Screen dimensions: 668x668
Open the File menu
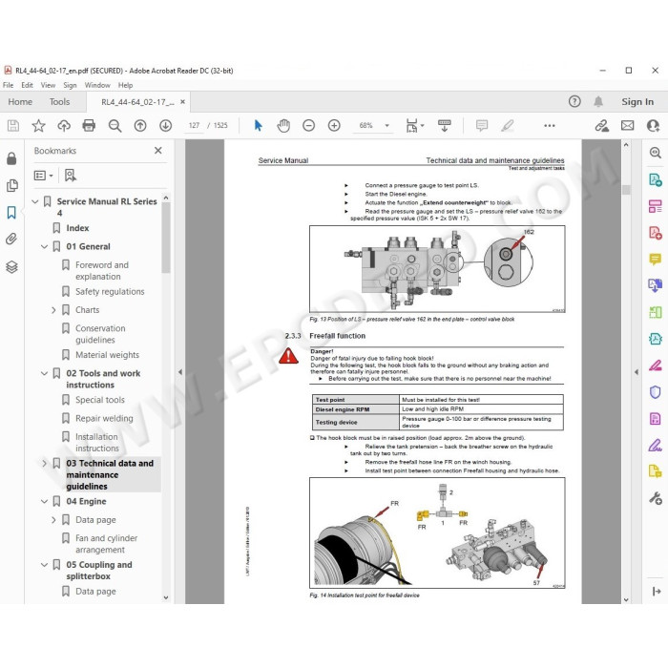8,85
